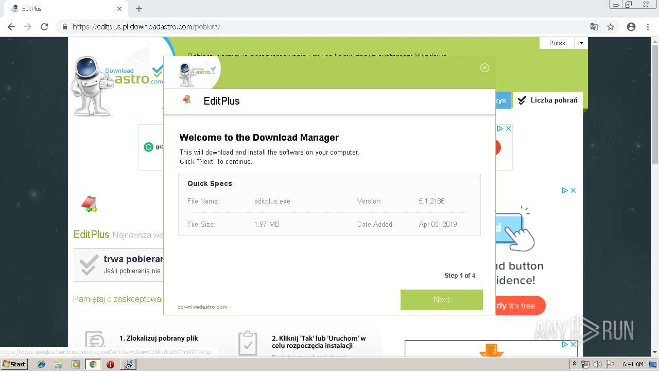Reload the page
659x371 pixels.
(44, 27)
